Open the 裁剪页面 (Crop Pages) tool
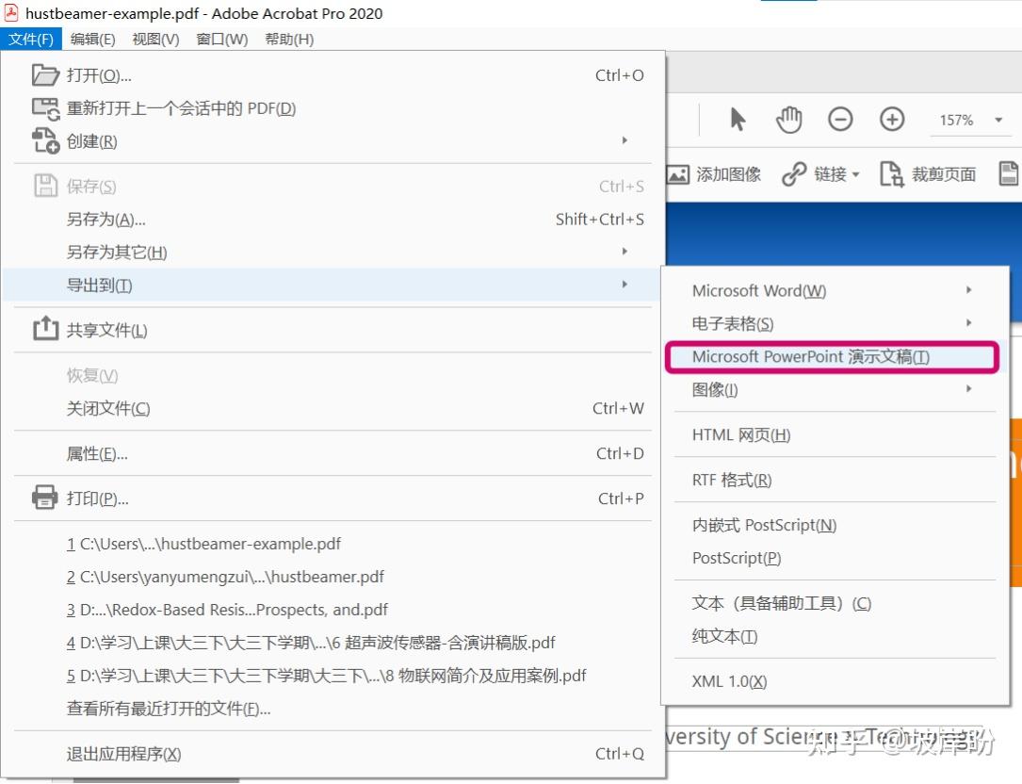 (x=893, y=174)
